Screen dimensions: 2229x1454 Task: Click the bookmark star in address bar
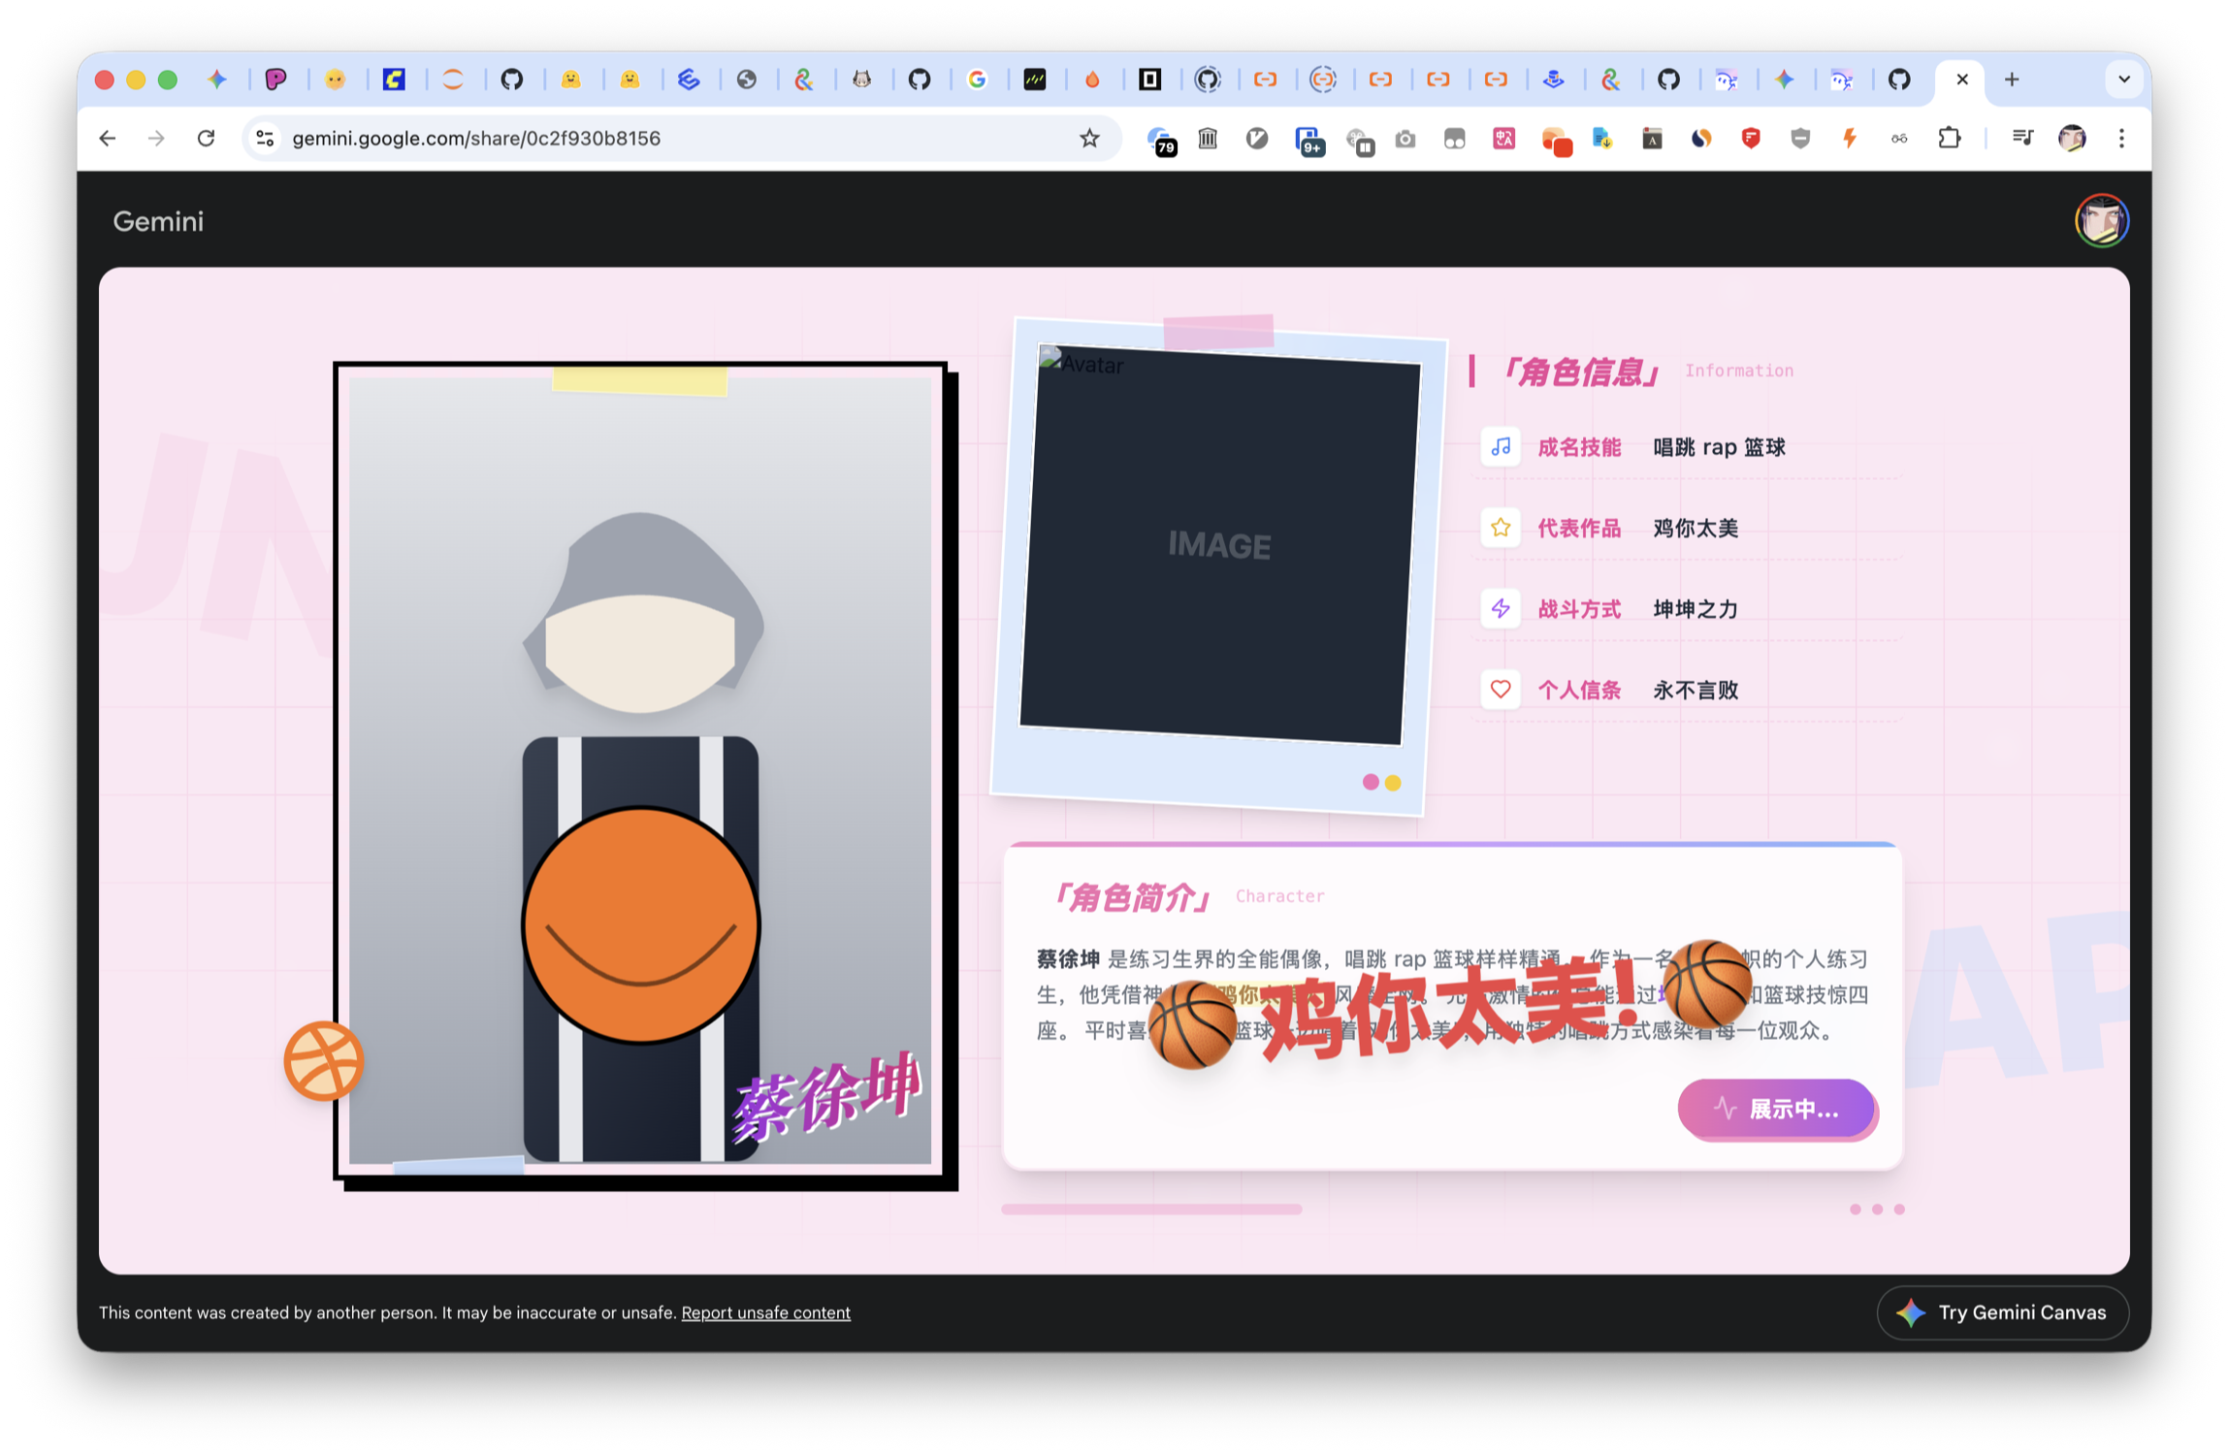pyautogui.click(x=1089, y=139)
